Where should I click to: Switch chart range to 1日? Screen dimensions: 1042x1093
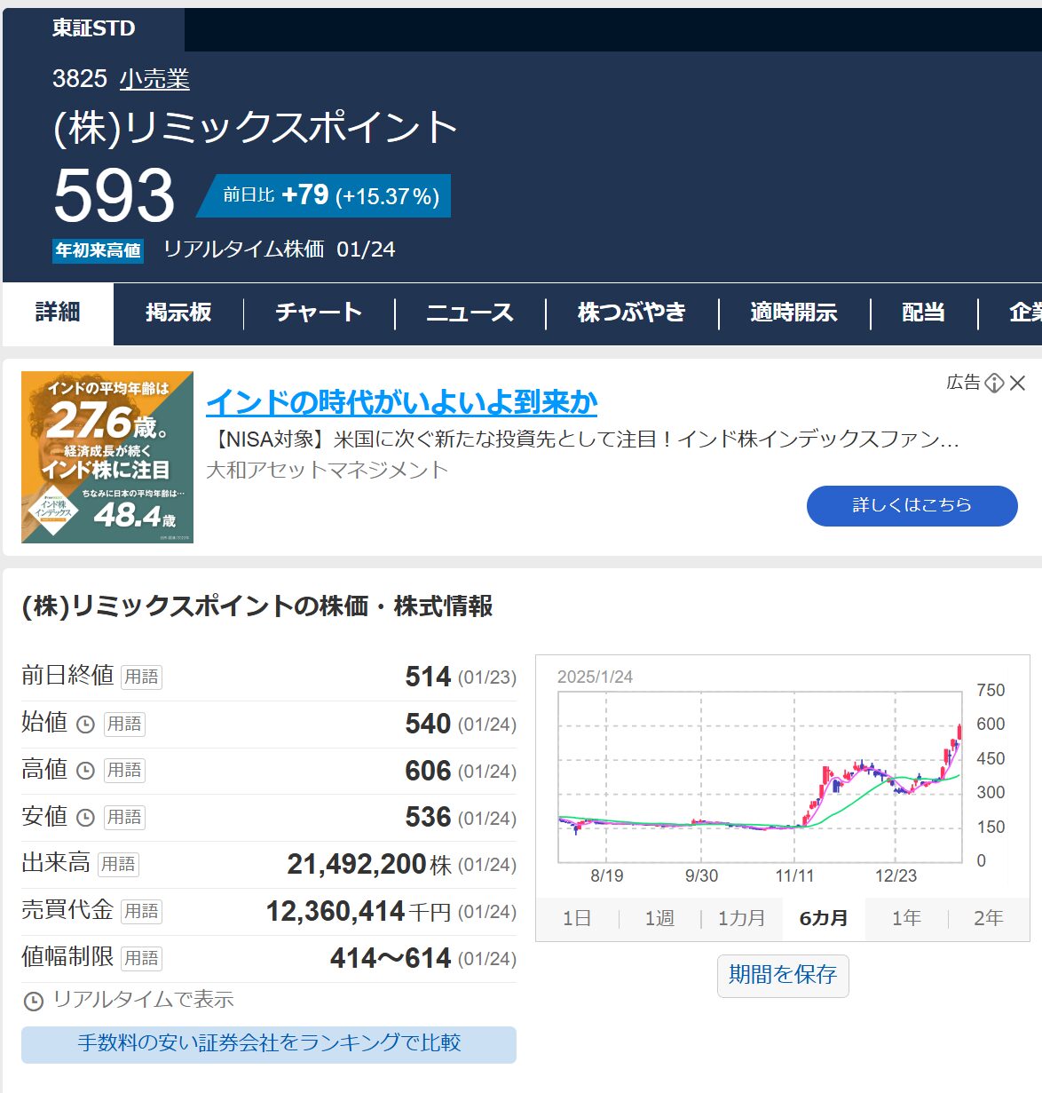(x=577, y=918)
